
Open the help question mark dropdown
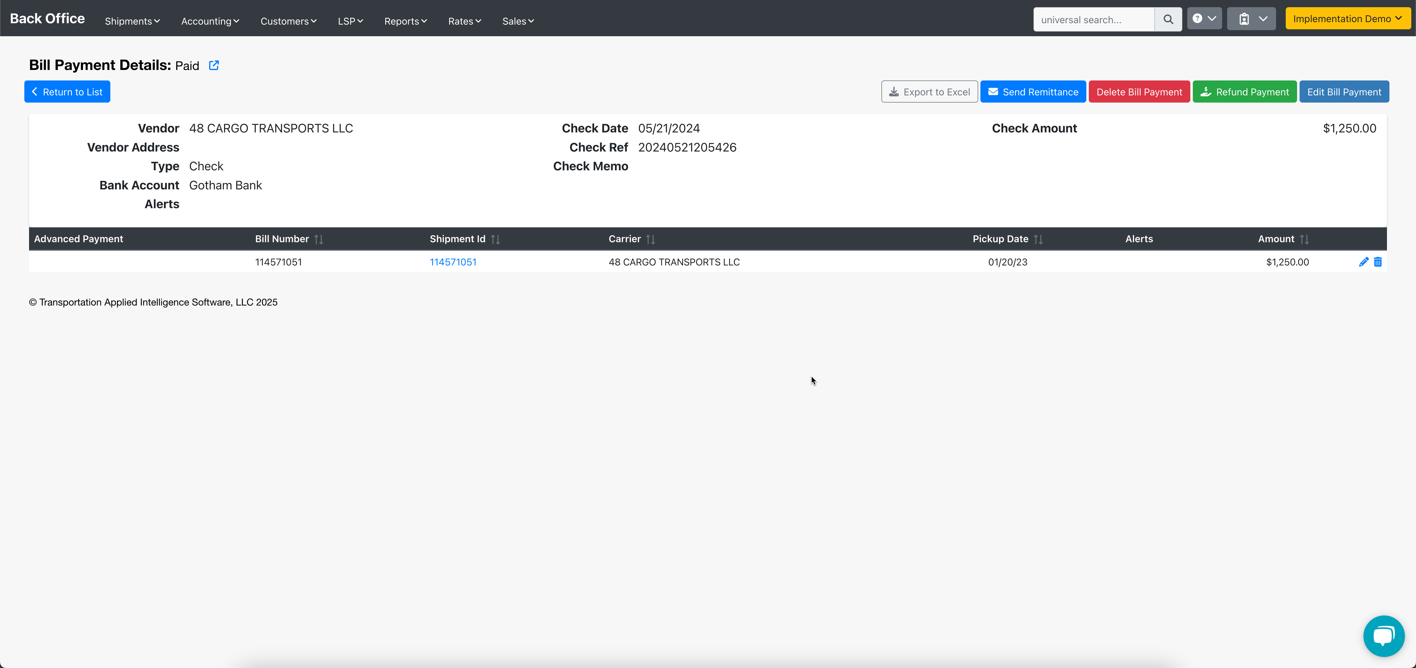(1204, 19)
